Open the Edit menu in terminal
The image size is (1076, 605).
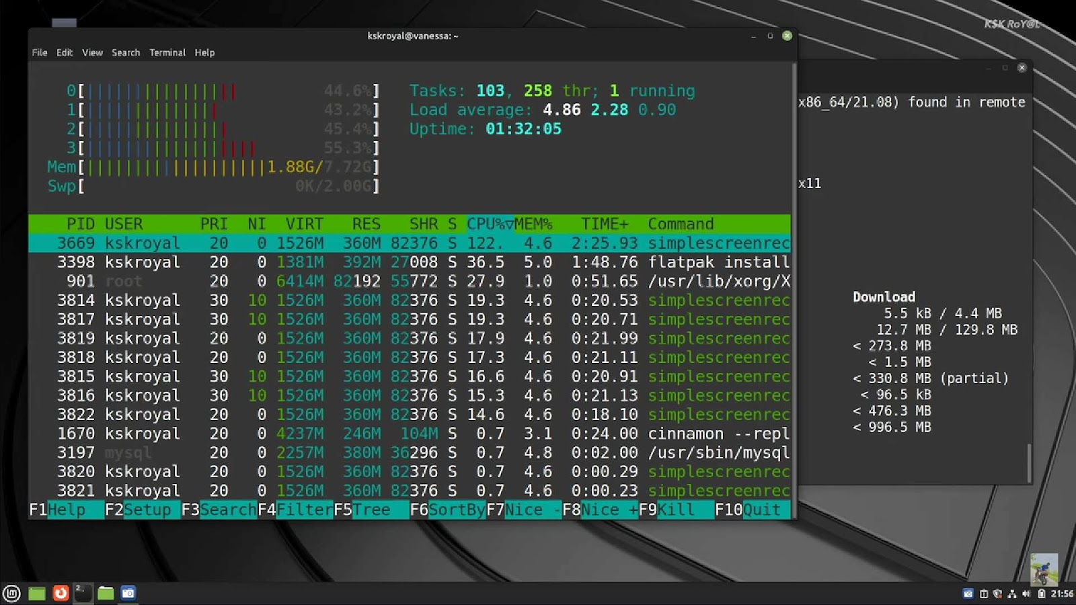point(65,52)
